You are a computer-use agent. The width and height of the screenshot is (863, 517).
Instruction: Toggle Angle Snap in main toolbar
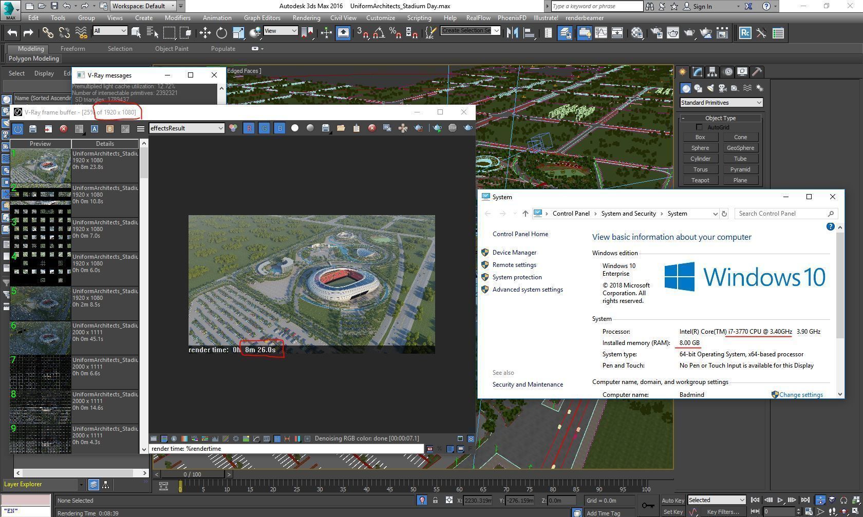click(379, 33)
